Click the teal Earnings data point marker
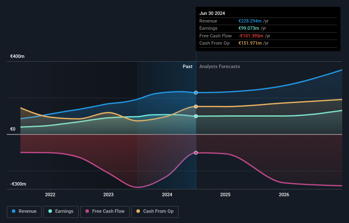The height and width of the screenshot is (223, 349). 196,116
